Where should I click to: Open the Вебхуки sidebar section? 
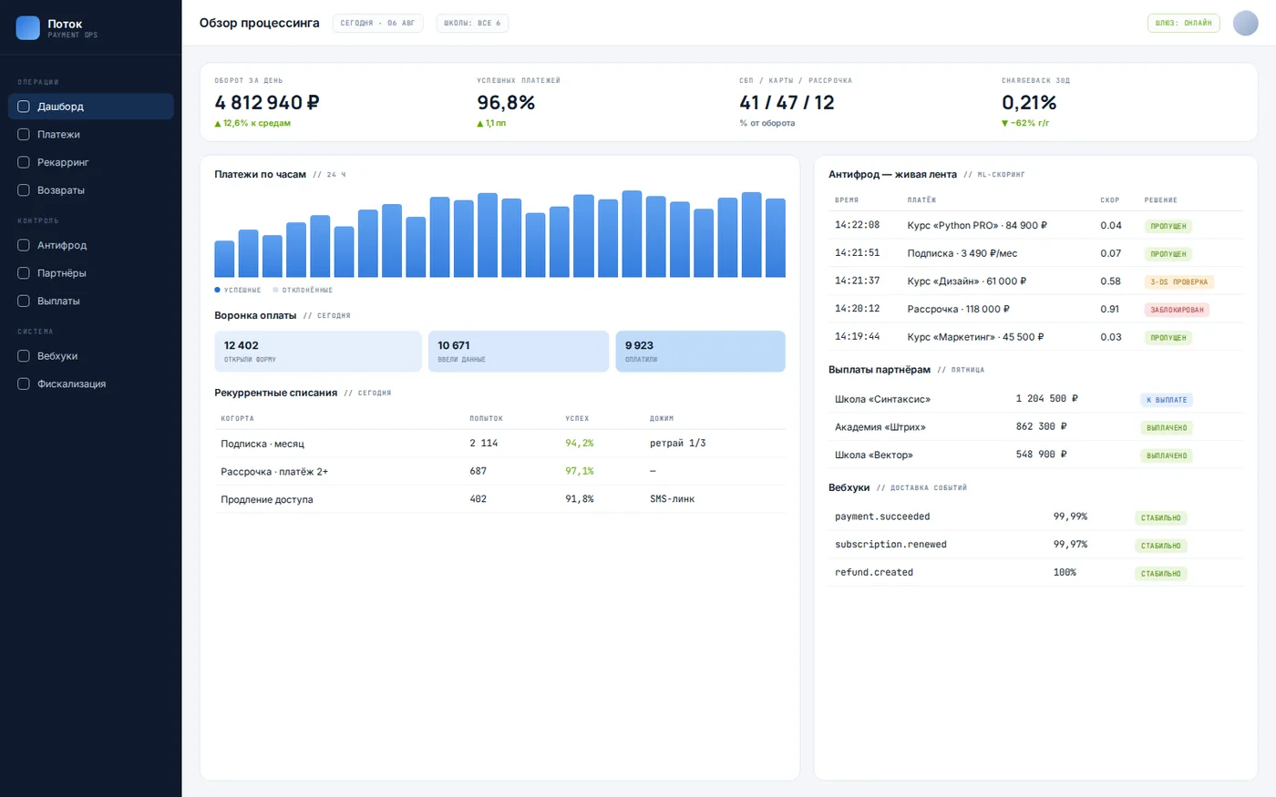(x=91, y=356)
